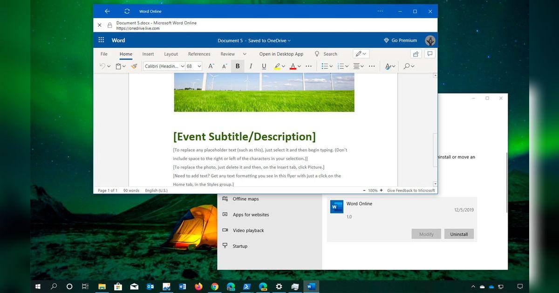Open the Comments icon
This screenshot has width=559, height=293.
point(429,53)
